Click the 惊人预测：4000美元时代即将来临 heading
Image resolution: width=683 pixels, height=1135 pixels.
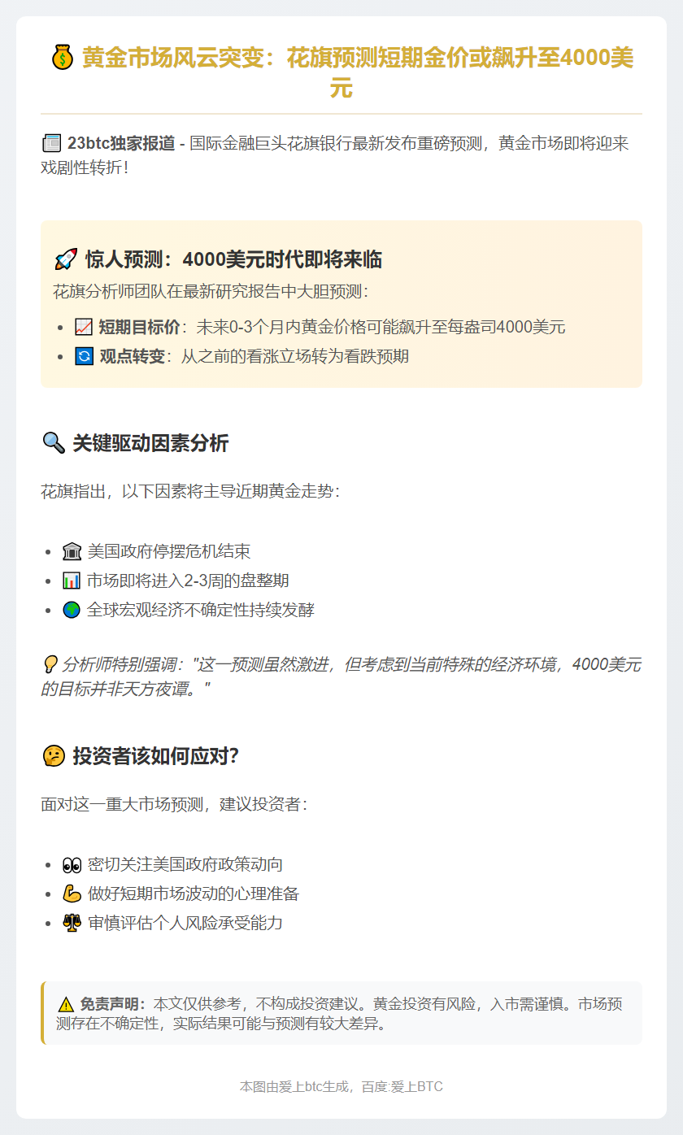[x=233, y=259]
